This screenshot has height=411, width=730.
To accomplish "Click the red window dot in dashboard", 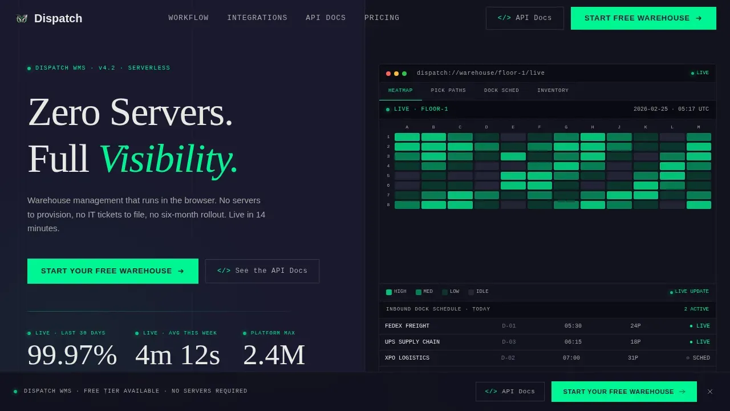I will pyautogui.click(x=388, y=74).
